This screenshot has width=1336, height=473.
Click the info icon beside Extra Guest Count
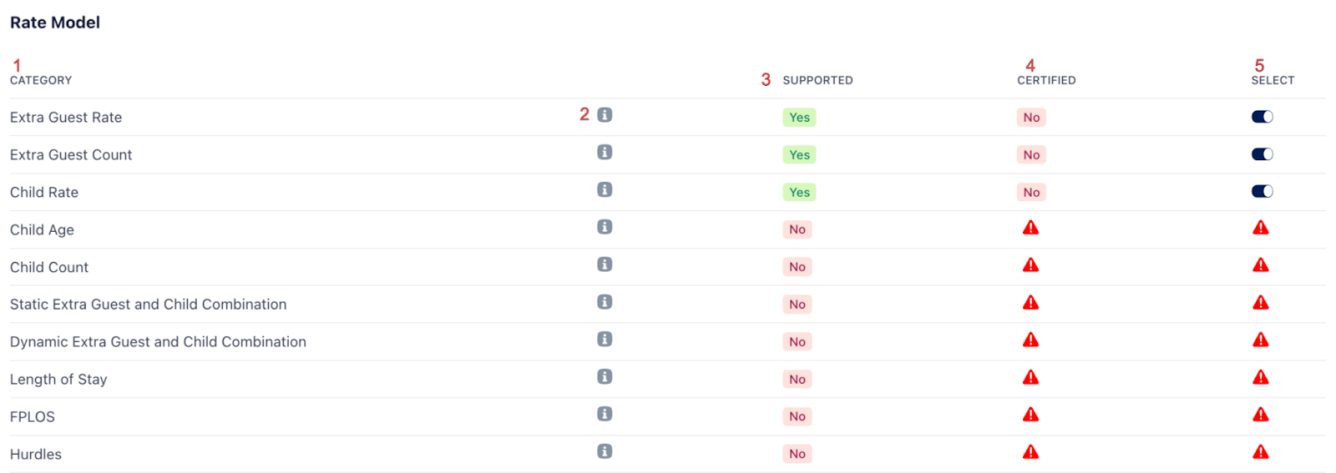pyautogui.click(x=605, y=152)
